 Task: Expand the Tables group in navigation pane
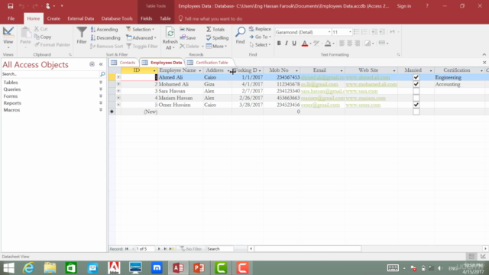coord(101,82)
